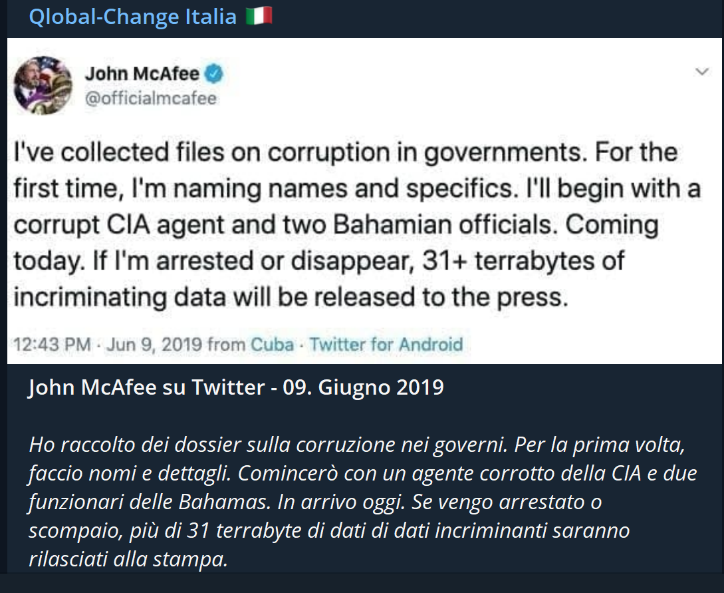
Task: Follow the Cuba location link
Action: (x=272, y=345)
